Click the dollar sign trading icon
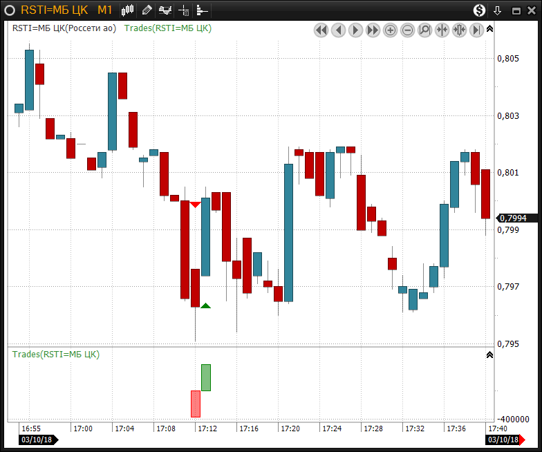 click(x=479, y=10)
